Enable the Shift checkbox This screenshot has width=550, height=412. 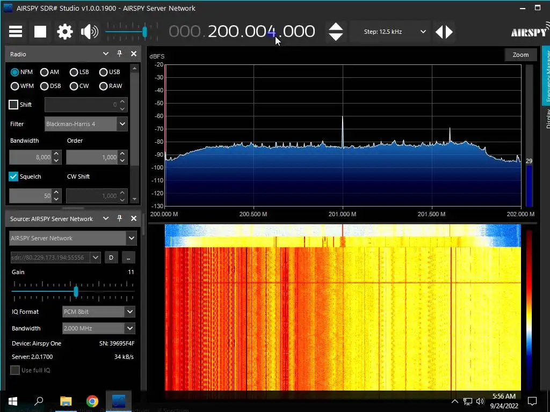(13, 105)
